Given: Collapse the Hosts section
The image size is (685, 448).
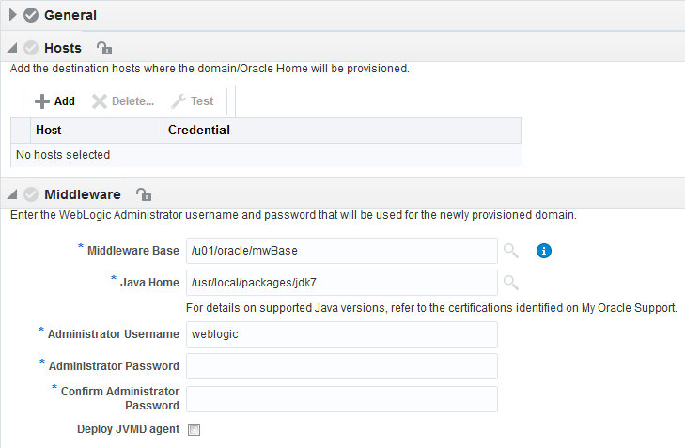Looking at the screenshot, I should point(12,49).
